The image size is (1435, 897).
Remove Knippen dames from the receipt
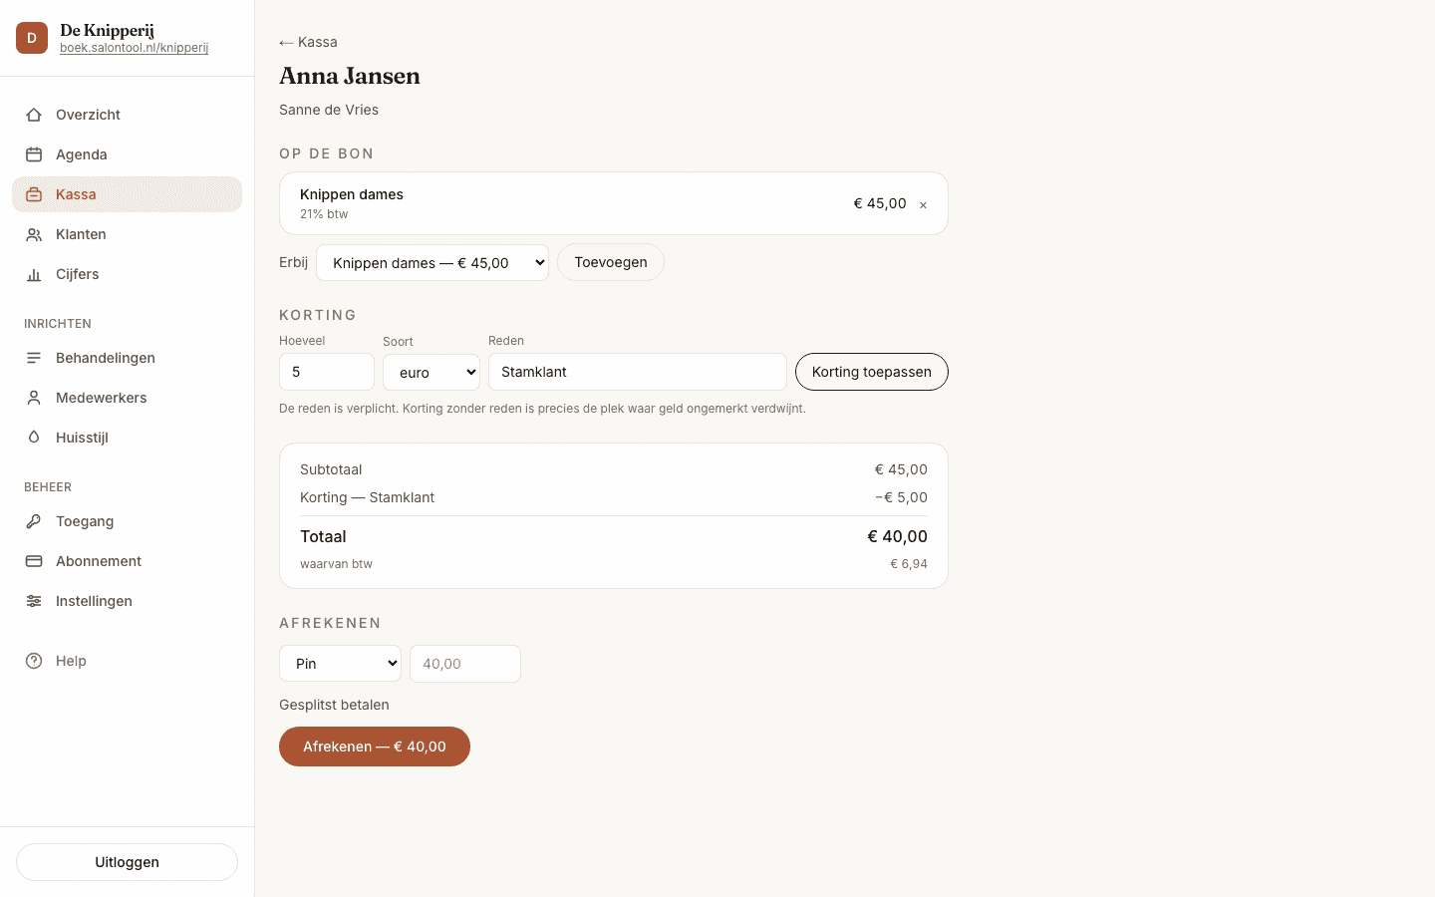click(923, 204)
